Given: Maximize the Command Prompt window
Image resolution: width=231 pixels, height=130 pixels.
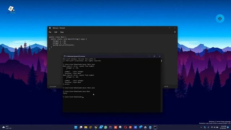Looking at the screenshot, I should pyautogui.click(x=154, y=56).
